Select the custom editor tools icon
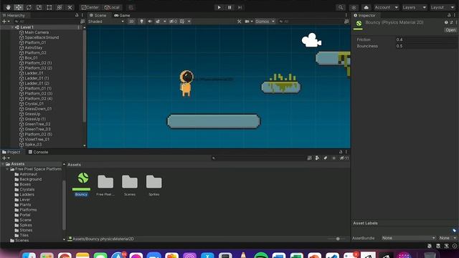This screenshot has height=258, width=459. point(70,7)
